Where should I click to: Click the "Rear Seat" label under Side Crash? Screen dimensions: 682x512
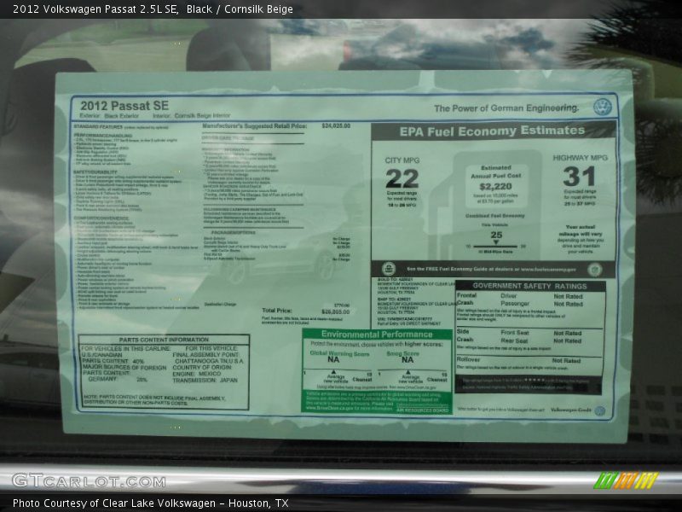514,340
